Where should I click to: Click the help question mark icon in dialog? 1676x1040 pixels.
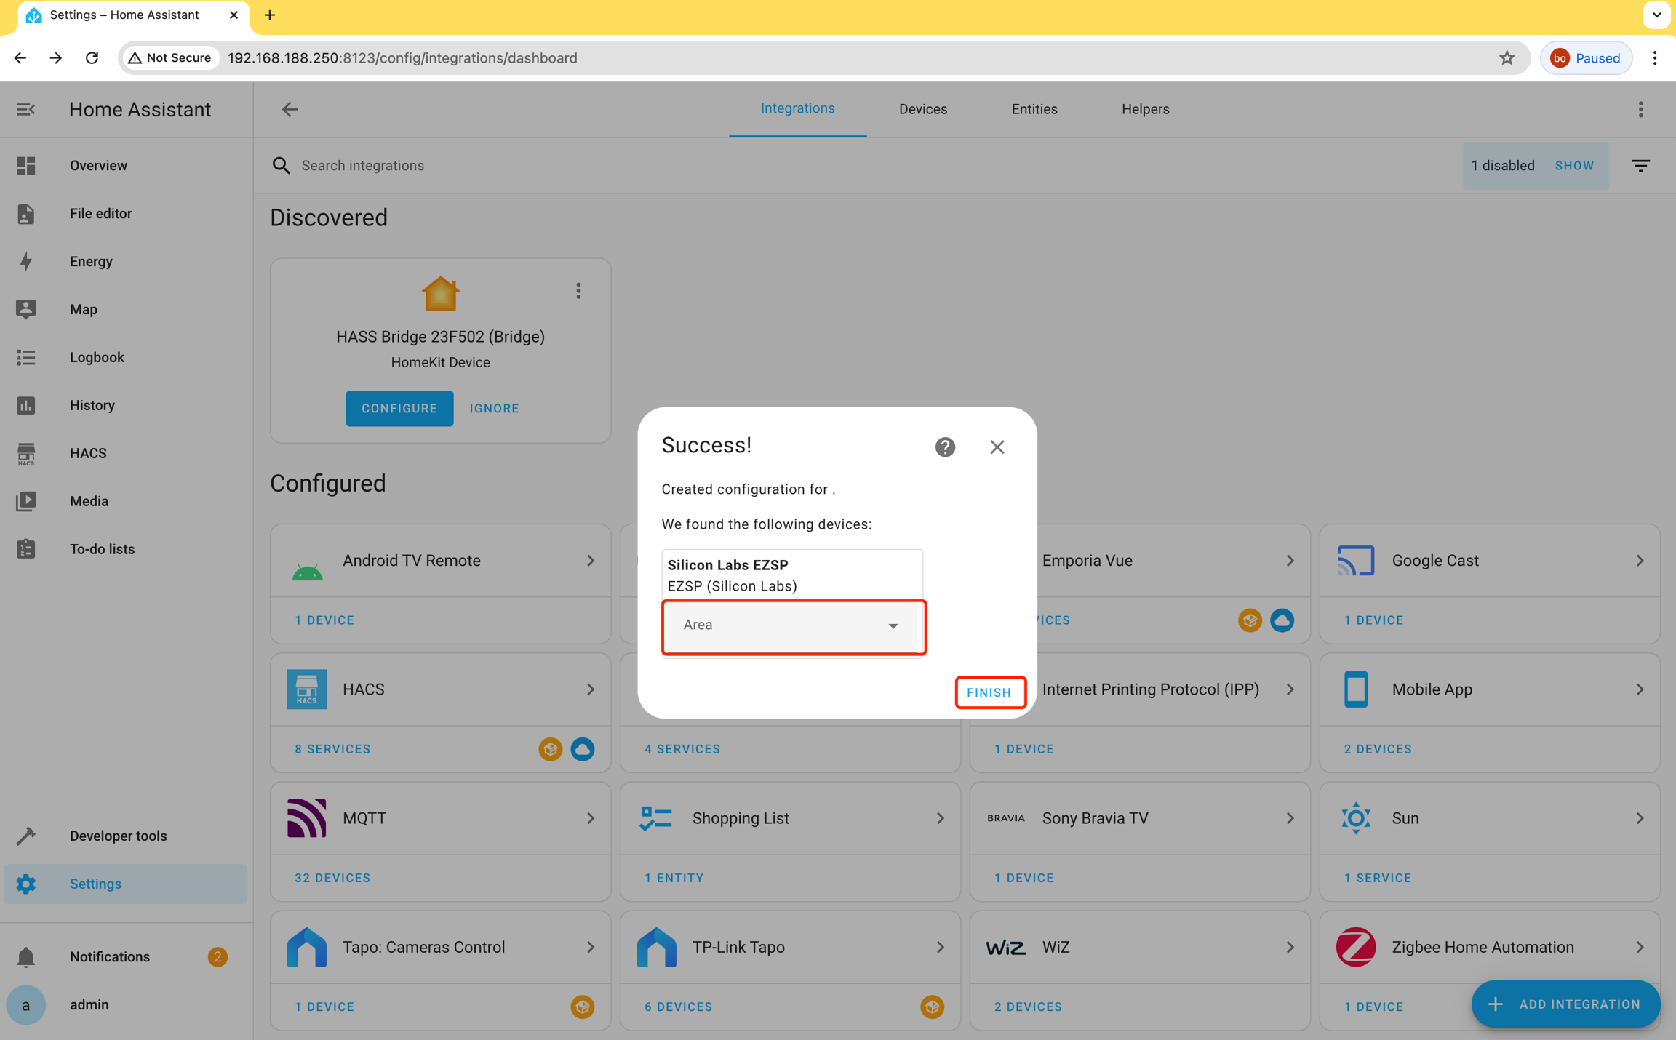(945, 447)
